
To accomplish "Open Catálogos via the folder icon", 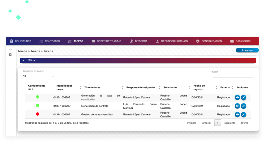I will click(232, 41).
